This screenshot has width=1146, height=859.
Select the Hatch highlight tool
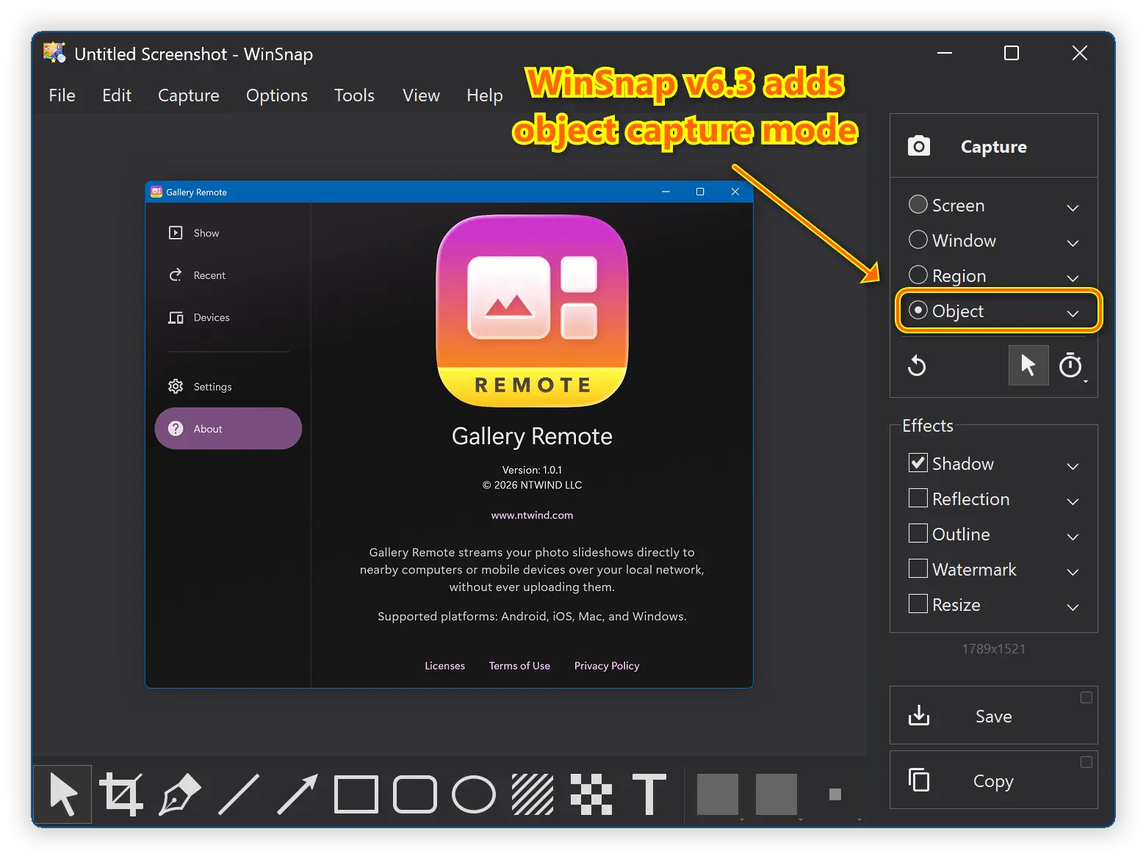pos(533,794)
